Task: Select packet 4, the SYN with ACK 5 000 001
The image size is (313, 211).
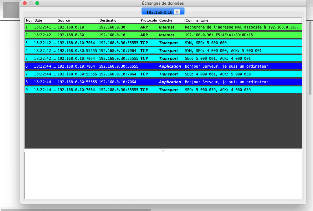Action: [163, 51]
